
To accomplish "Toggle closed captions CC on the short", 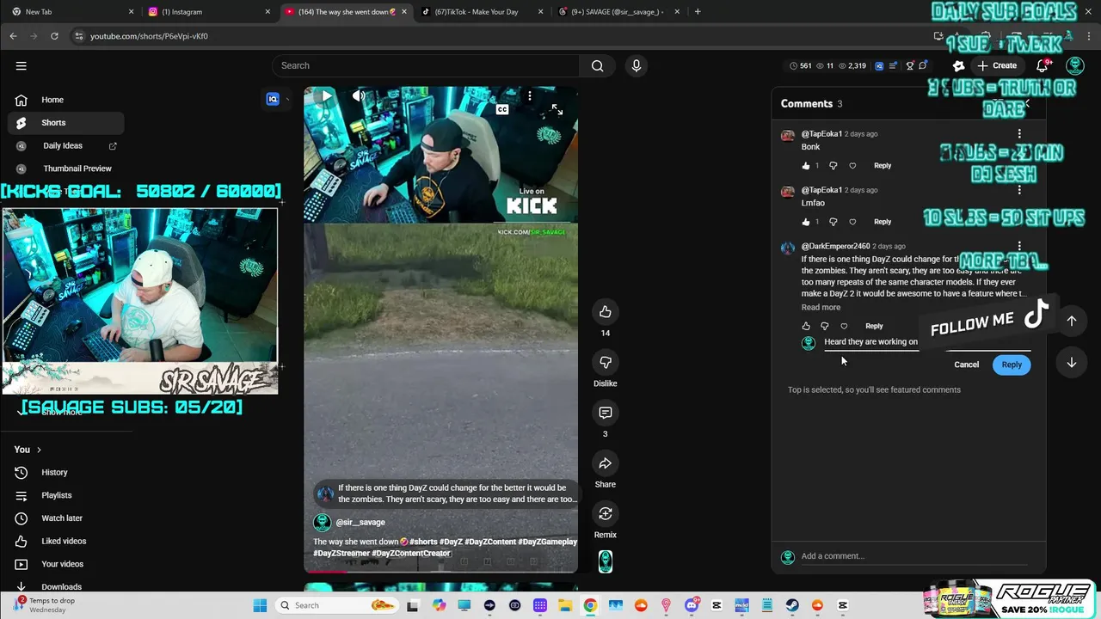I will pos(502,109).
